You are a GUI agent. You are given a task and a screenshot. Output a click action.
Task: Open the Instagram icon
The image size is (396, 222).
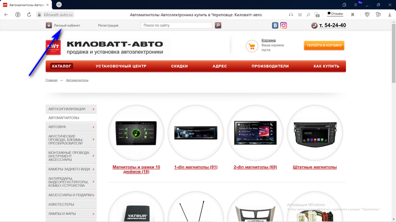[x=283, y=25]
